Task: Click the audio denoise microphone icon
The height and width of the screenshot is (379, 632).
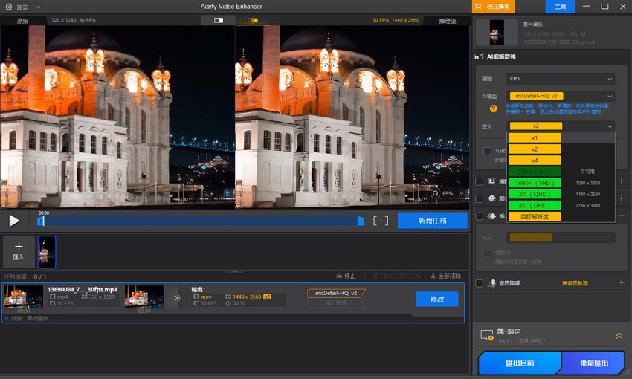Action: pos(492,283)
